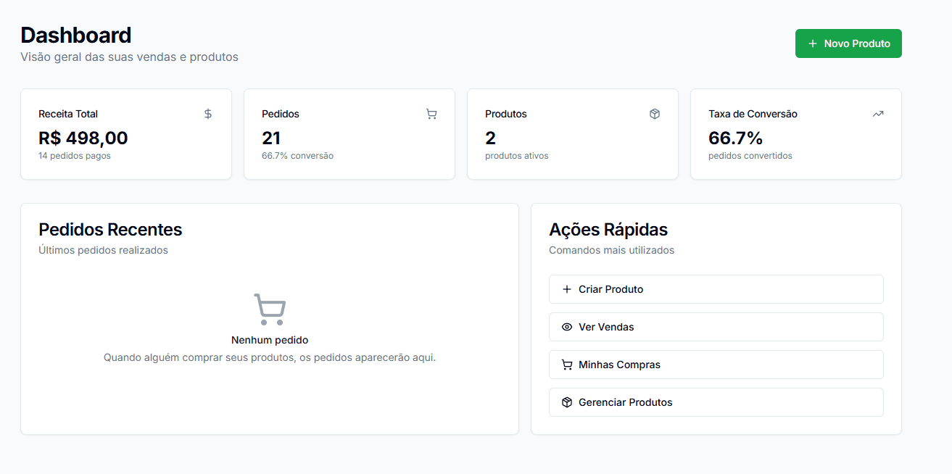Click the eye icon next to Ver Vendas
Screen dimensions: 952x474
pos(566,327)
